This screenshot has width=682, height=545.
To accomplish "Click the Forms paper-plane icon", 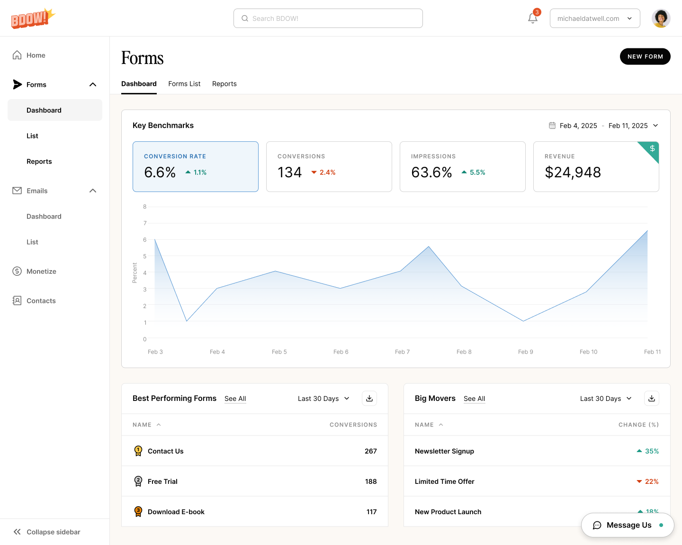I will (17, 84).
